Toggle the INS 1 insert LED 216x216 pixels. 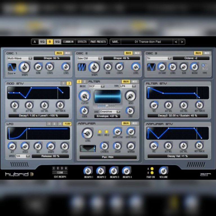pyautogui.click(x=100, y=132)
